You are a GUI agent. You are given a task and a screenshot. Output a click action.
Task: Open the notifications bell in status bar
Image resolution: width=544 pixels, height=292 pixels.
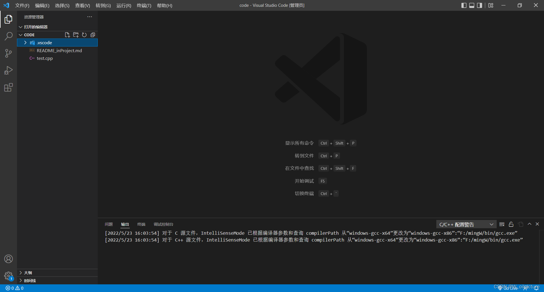point(536,288)
